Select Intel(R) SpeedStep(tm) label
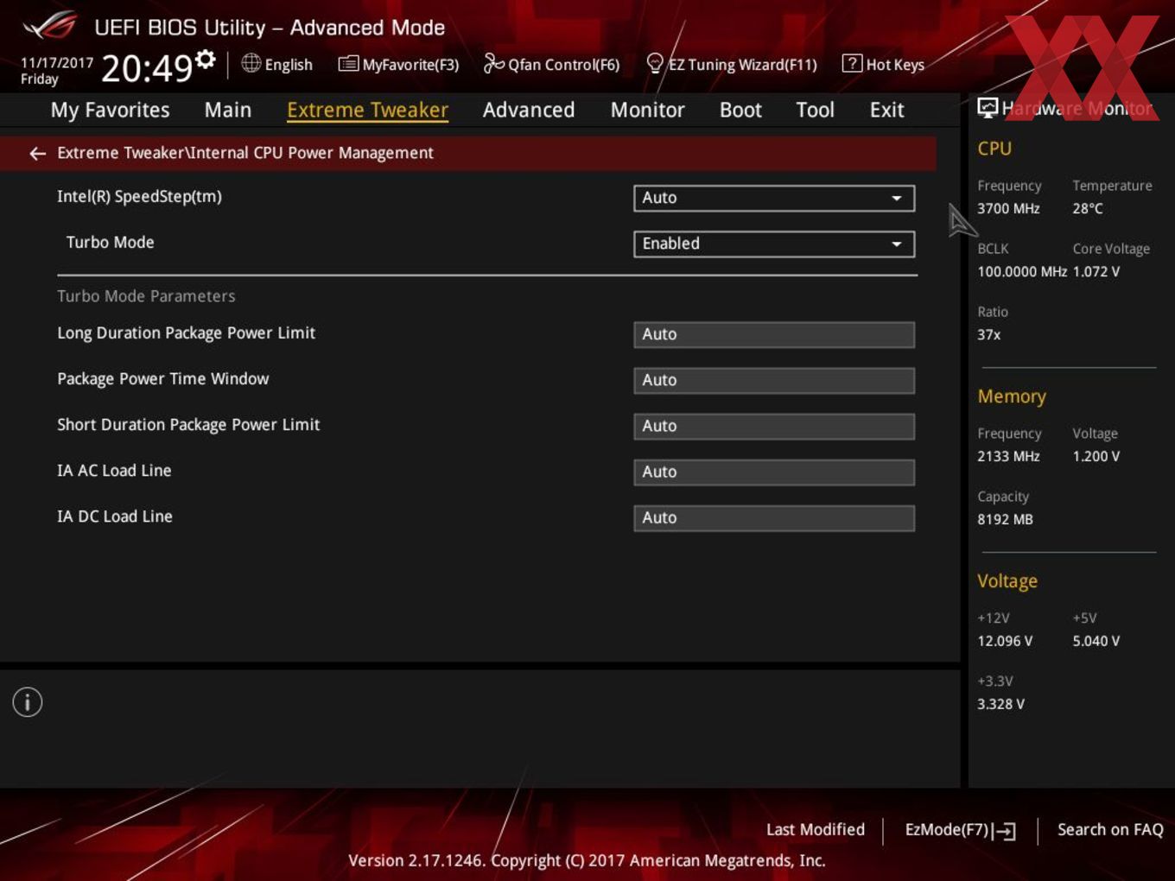This screenshot has height=881, width=1175. click(x=139, y=197)
